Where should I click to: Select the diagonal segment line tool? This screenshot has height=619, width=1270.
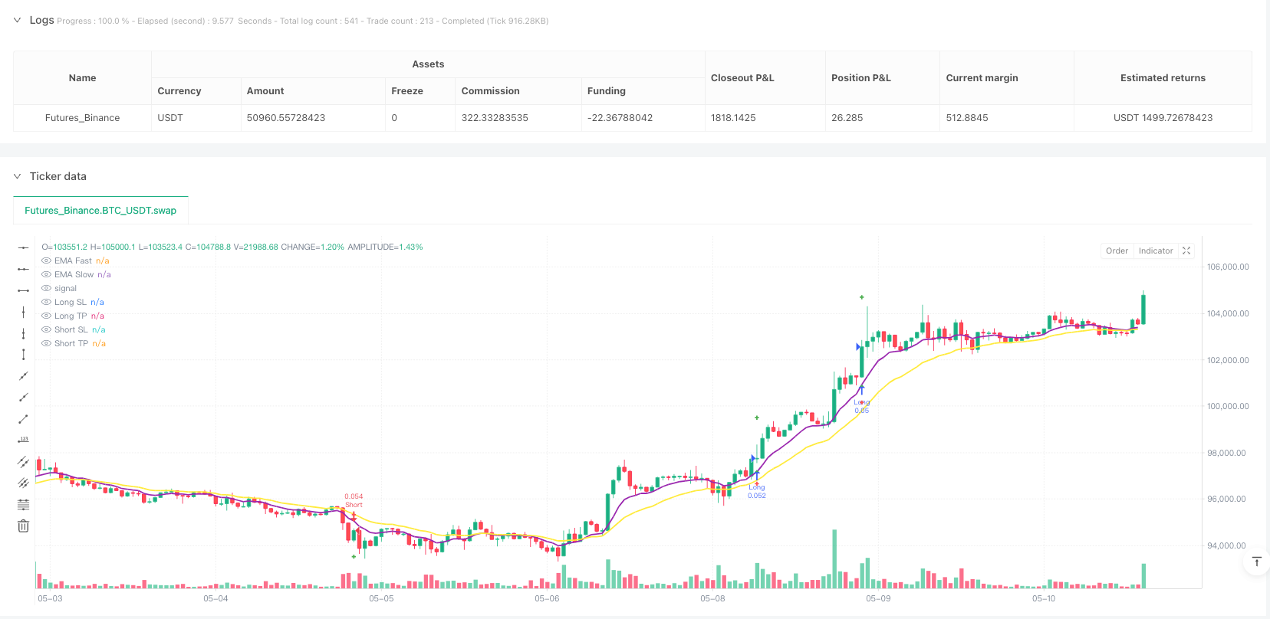point(24,418)
